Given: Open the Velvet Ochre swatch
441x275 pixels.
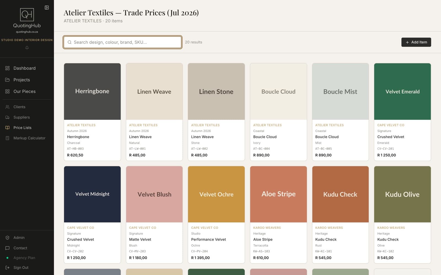Looking at the screenshot, I should coord(216,194).
